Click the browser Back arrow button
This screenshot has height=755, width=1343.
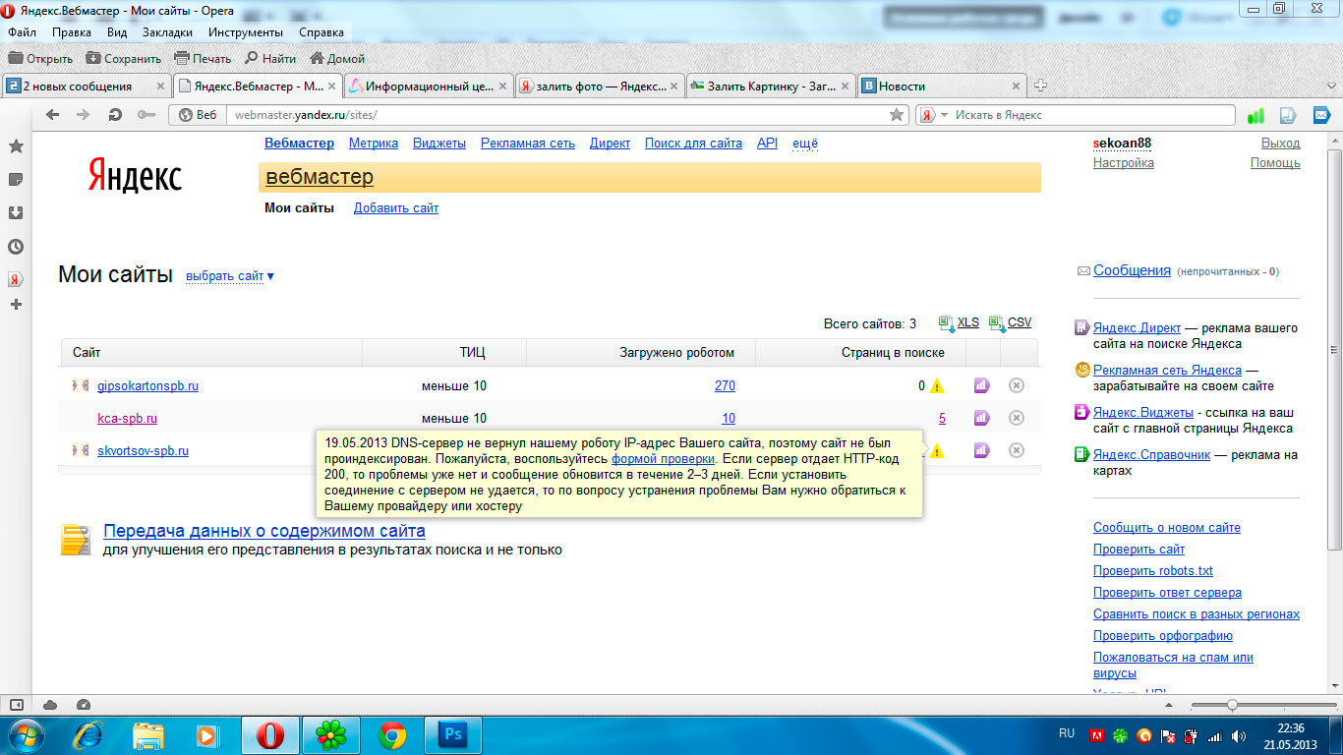(52, 115)
